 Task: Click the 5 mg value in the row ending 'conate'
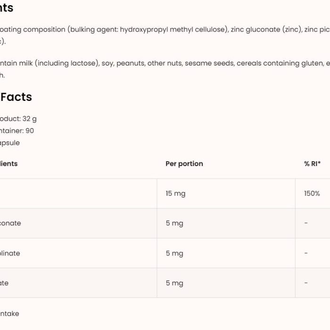pos(174,223)
